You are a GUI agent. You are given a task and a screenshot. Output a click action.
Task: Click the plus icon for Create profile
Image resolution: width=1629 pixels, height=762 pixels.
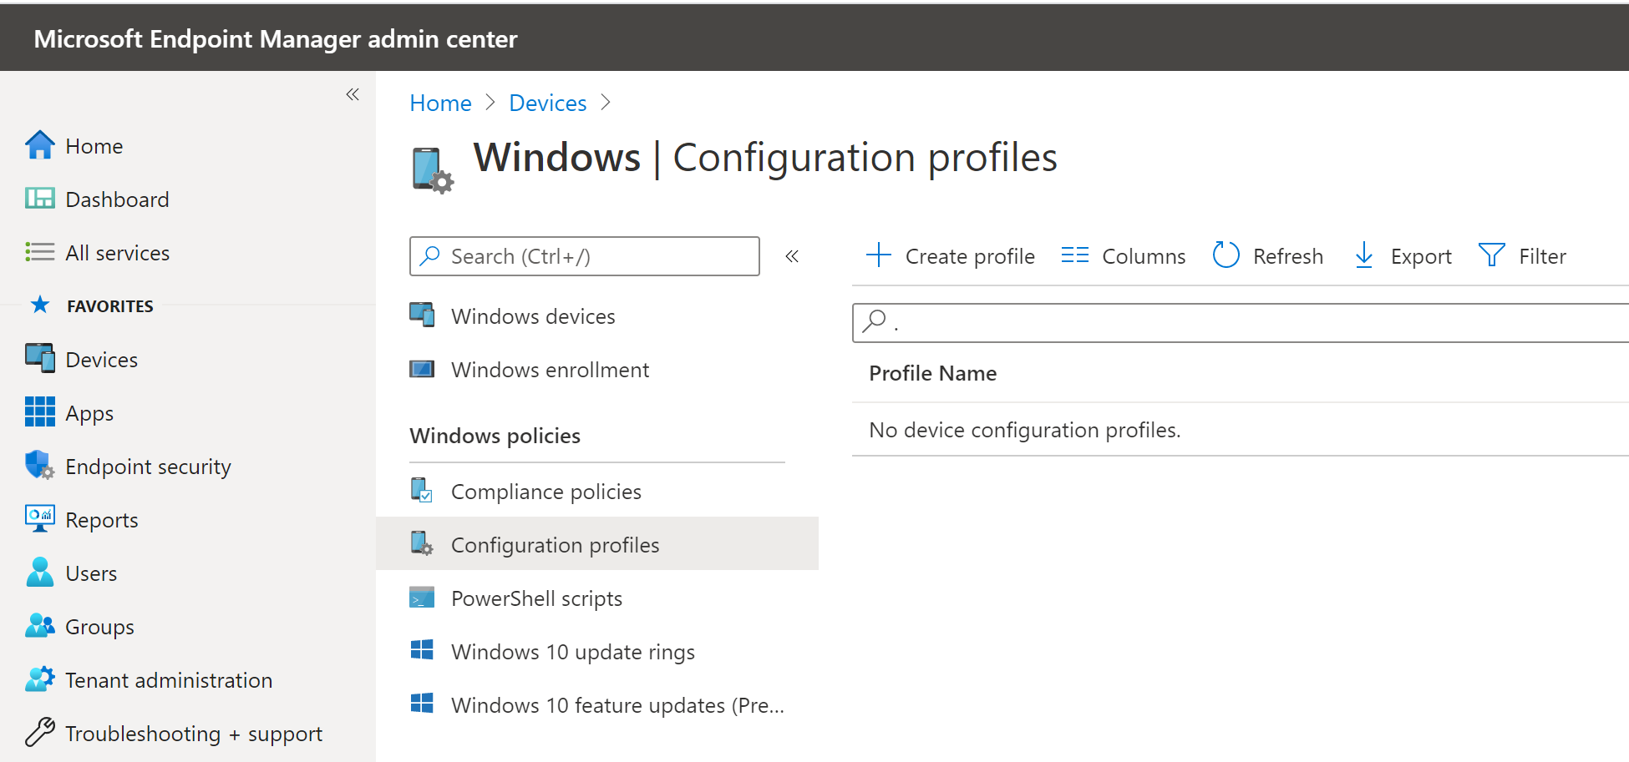pyautogui.click(x=879, y=255)
